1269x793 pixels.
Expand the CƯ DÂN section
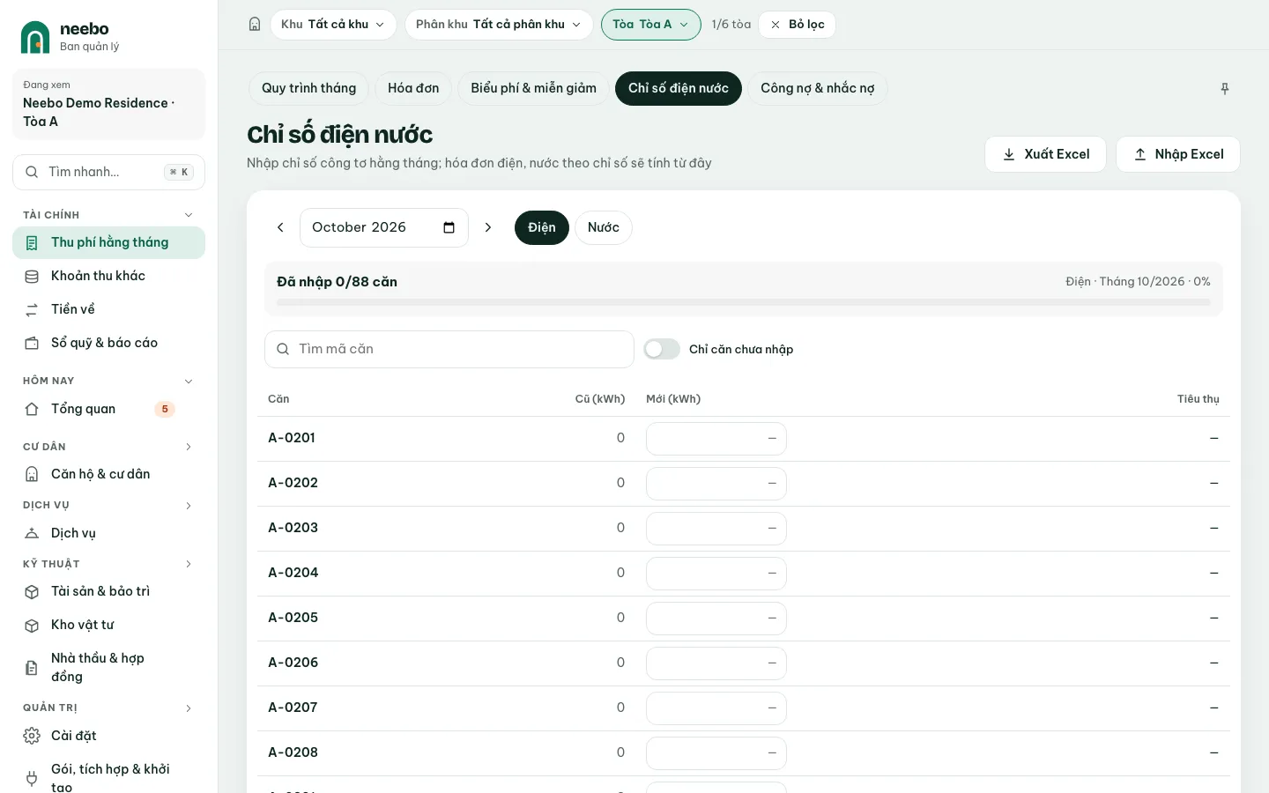[188, 447]
